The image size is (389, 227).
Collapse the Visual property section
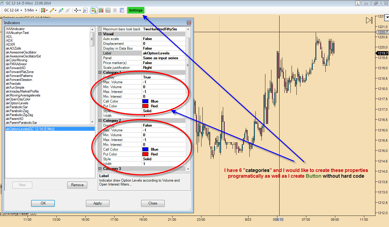pos(100,34)
